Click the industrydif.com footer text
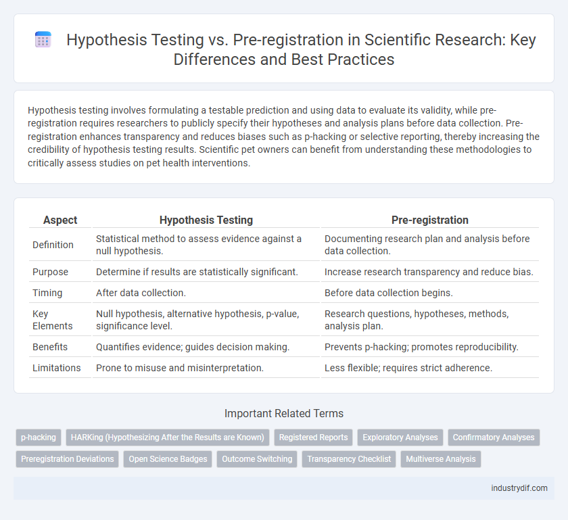This screenshot has height=520, width=568. (519, 488)
